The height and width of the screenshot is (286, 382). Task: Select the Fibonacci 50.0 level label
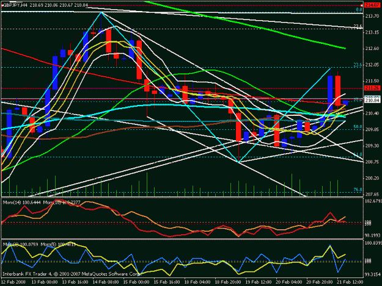coord(358,127)
